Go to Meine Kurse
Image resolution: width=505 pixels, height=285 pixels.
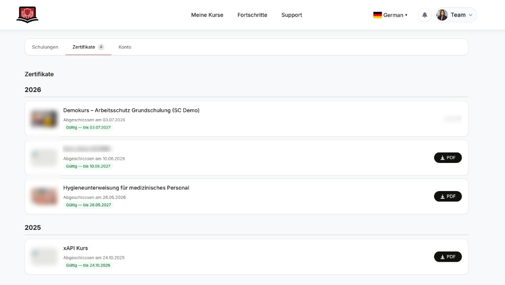point(207,15)
